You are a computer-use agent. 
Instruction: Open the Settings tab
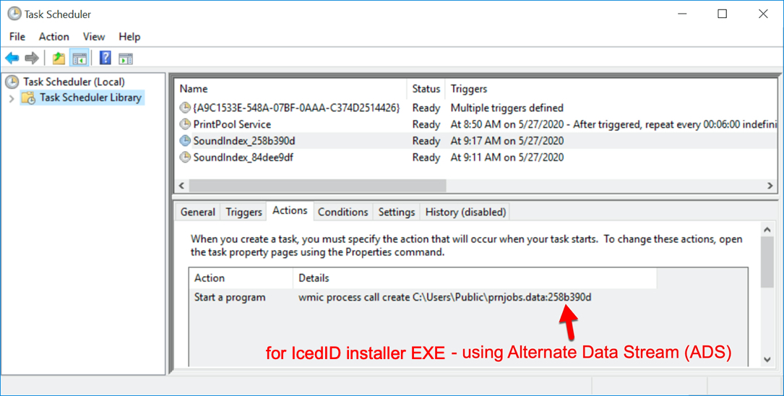coord(397,212)
